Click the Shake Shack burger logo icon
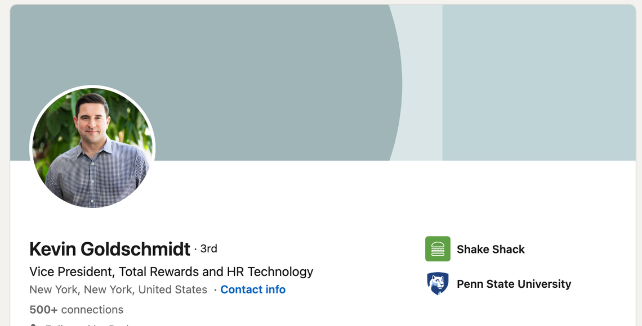642x326 pixels. [438, 249]
